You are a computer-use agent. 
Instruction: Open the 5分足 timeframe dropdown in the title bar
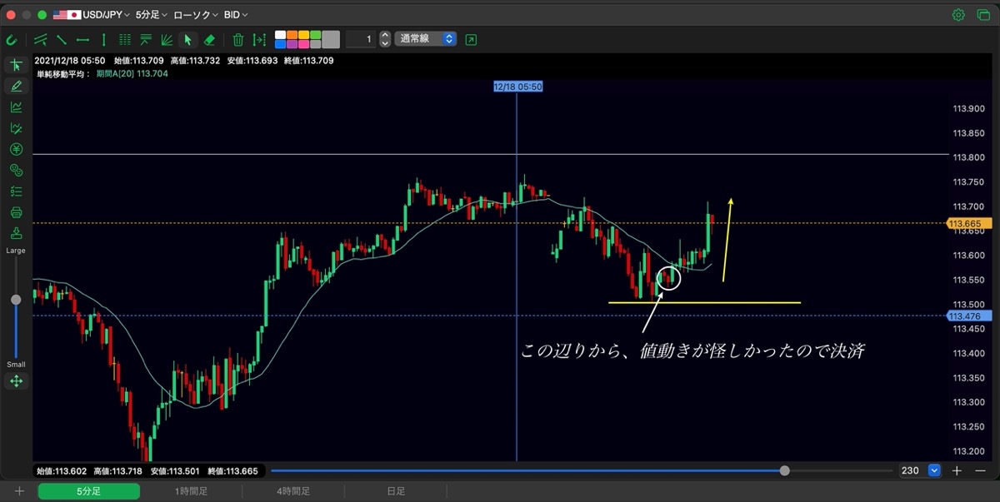click(152, 15)
